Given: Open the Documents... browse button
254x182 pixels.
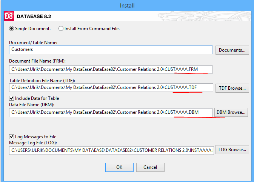Looking at the screenshot, I should (232, 50).
